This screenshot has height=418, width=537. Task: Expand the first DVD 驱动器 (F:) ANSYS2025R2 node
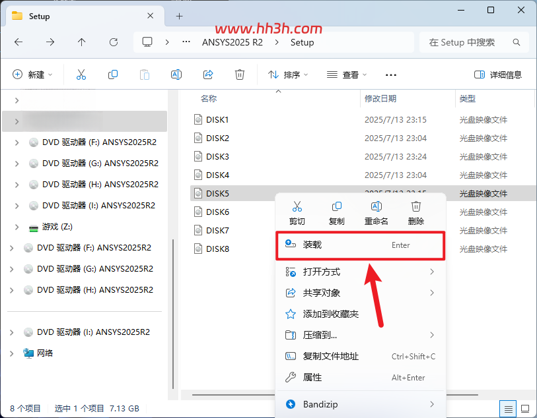tap(17, 142)
